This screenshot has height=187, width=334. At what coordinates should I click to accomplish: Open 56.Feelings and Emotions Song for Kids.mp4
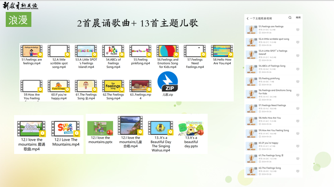tap(167, 51)
